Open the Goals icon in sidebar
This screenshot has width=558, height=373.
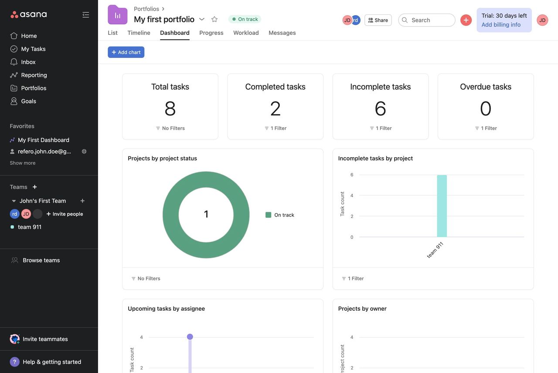pos(14,101)
